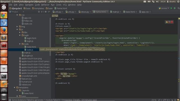
Task: Run the runserver configuration with green play
Action: 171,8
